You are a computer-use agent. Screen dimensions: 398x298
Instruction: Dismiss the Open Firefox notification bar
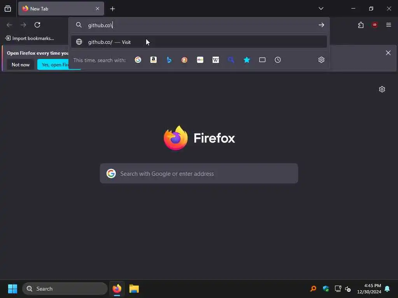pyautogui.click(x=388, y=53)
